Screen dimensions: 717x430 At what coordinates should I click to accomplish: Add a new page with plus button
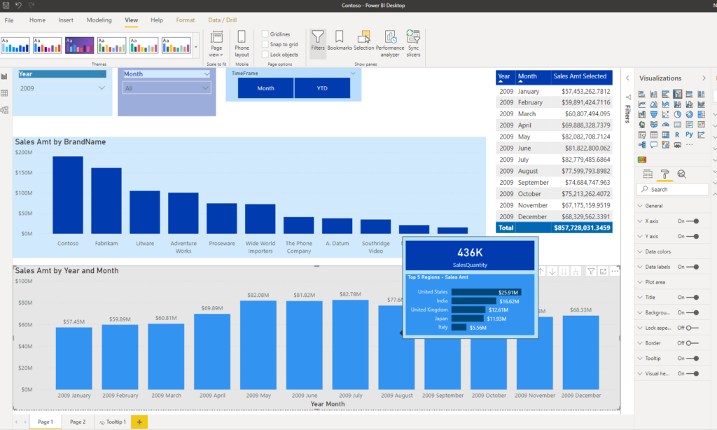coord(139,422)
